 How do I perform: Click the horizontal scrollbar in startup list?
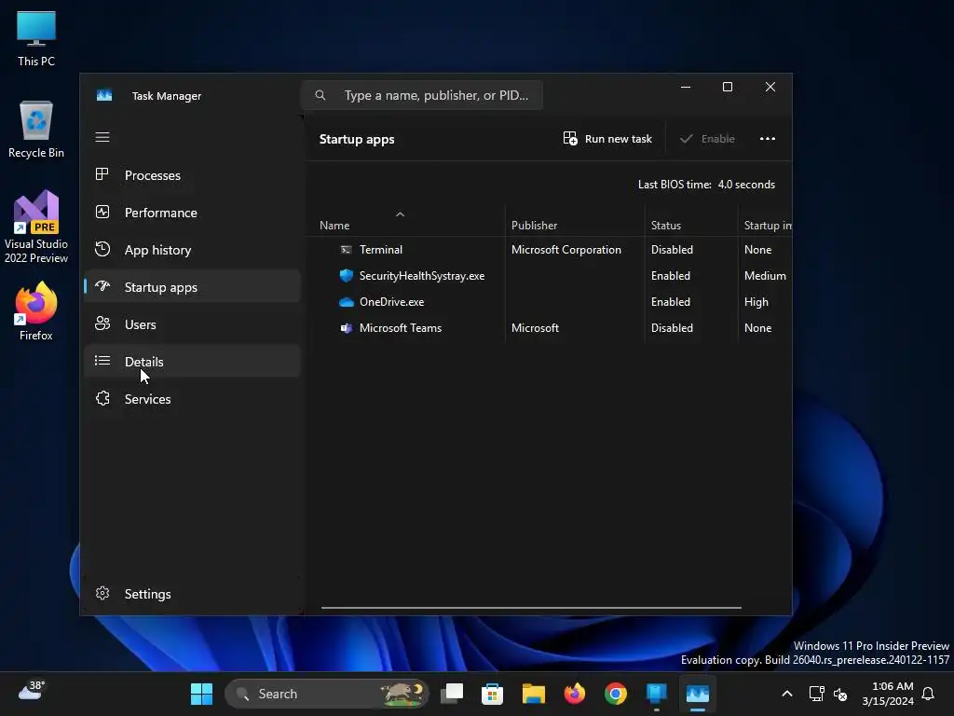[531, 608]
